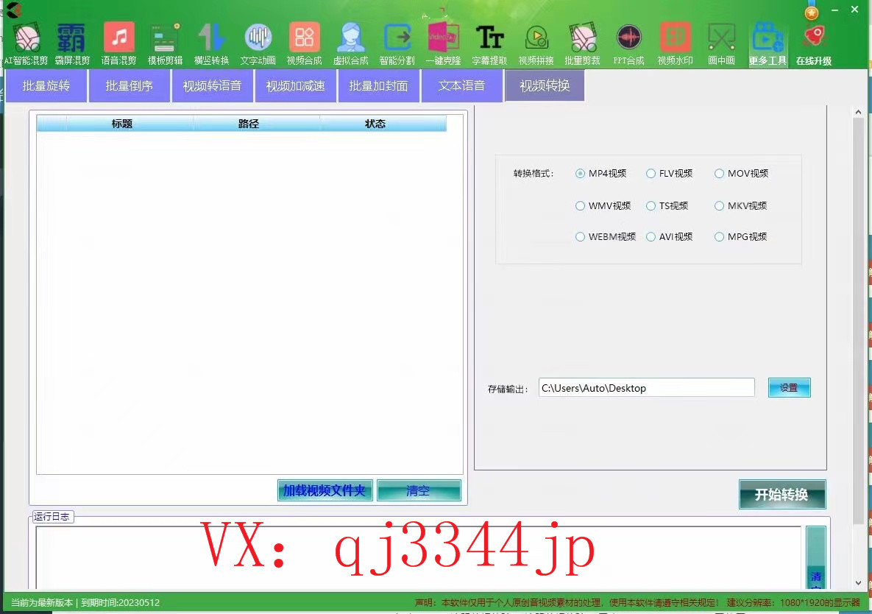The height and width of the screenshot is (614, 872).
Task: Click the 设置 output path button
Action: point(789,388)
